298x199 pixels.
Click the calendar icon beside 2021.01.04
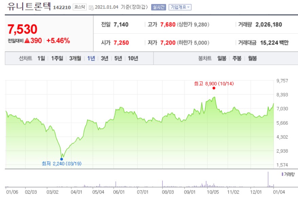pyautogui.click(x=91, y=8)
